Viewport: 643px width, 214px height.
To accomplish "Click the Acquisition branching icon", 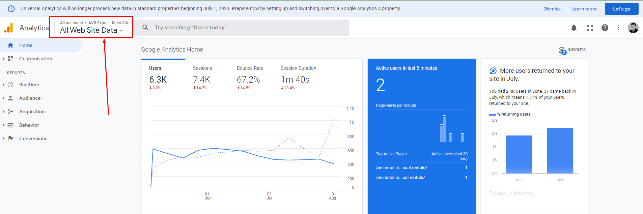I will pyautogui.click(x=10, y=112).
